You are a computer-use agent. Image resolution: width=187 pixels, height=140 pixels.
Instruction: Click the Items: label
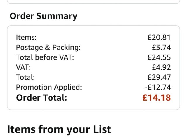pyautogui.click(x=26, y=37)
